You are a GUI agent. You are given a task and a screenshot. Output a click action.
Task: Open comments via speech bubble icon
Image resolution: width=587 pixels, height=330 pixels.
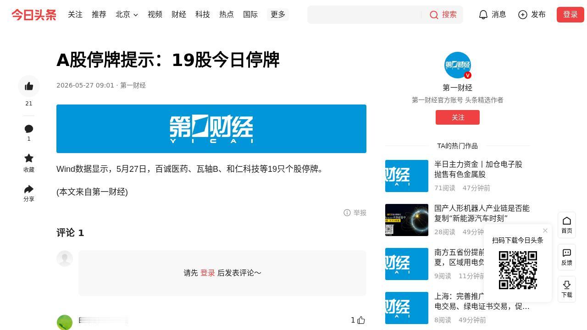click(x=29, y=129)
